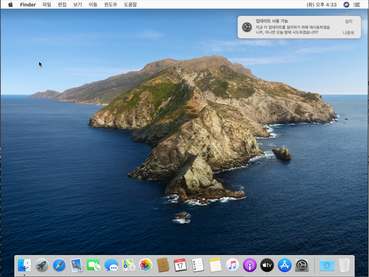Open the 도움말 menu

130,5
